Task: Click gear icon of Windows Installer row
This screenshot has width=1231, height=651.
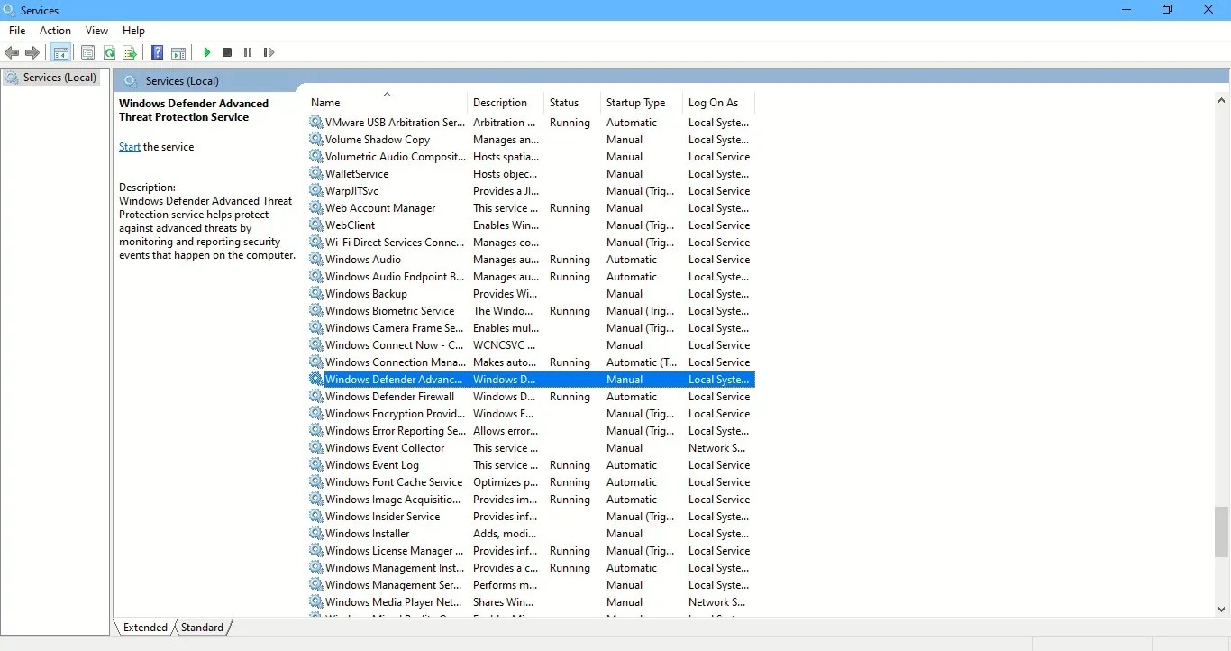Action: pyautogui.click(x=316, y=533)
